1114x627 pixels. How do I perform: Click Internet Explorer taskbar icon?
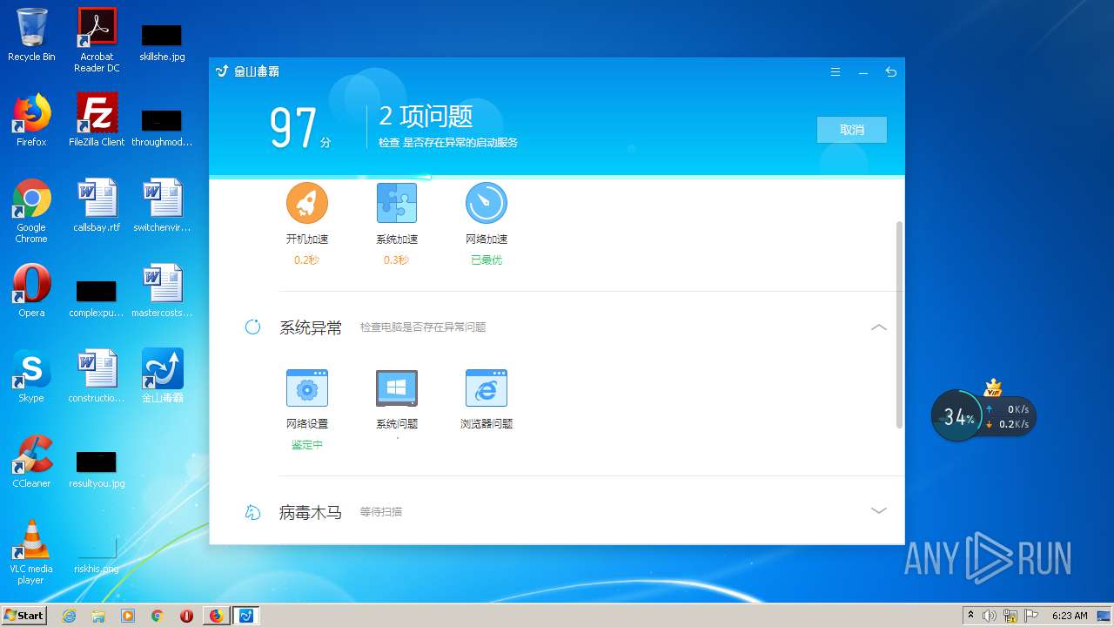click(x=70, y=616)
